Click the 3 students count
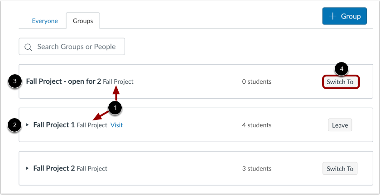Viewport: 380px width, 195px height. coord(257,168)
